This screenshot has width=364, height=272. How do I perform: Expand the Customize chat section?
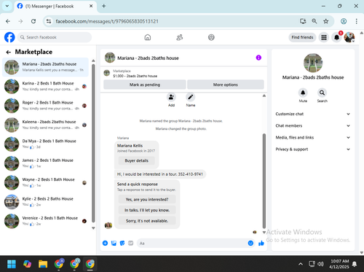coord(313,114)
